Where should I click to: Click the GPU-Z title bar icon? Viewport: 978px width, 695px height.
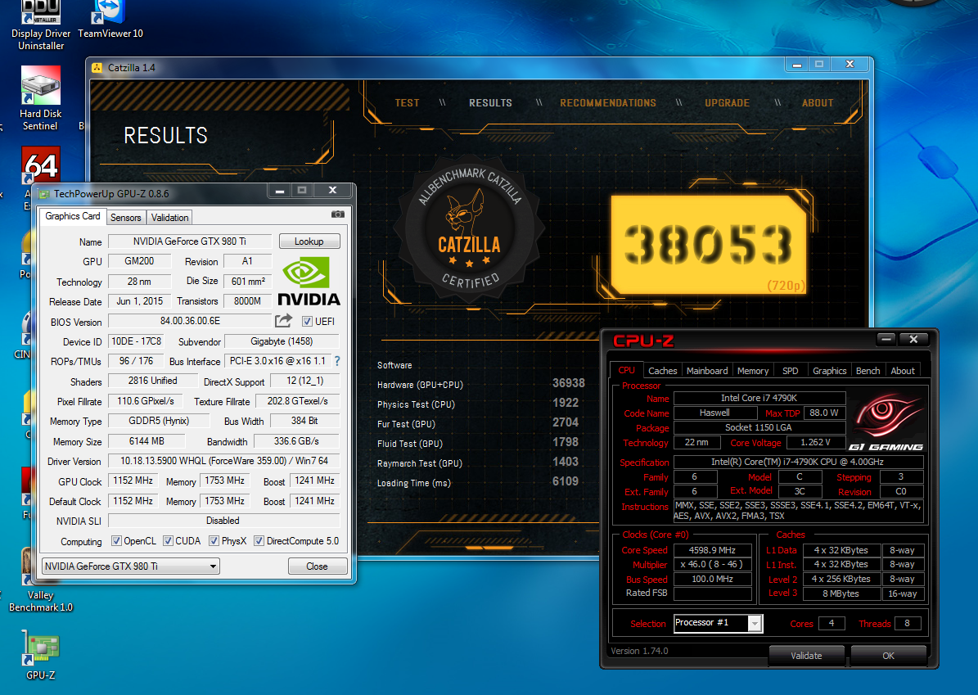point(44,194)
